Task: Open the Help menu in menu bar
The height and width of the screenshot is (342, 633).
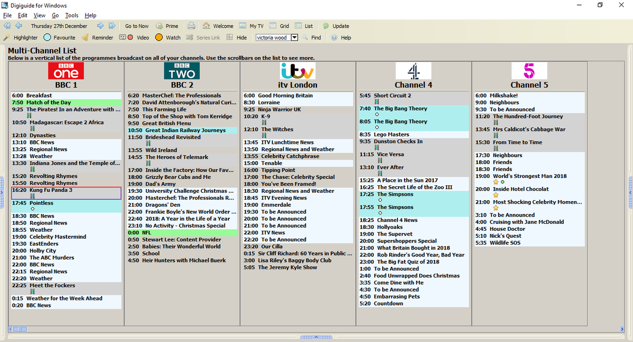Action: tap(90, 15)
